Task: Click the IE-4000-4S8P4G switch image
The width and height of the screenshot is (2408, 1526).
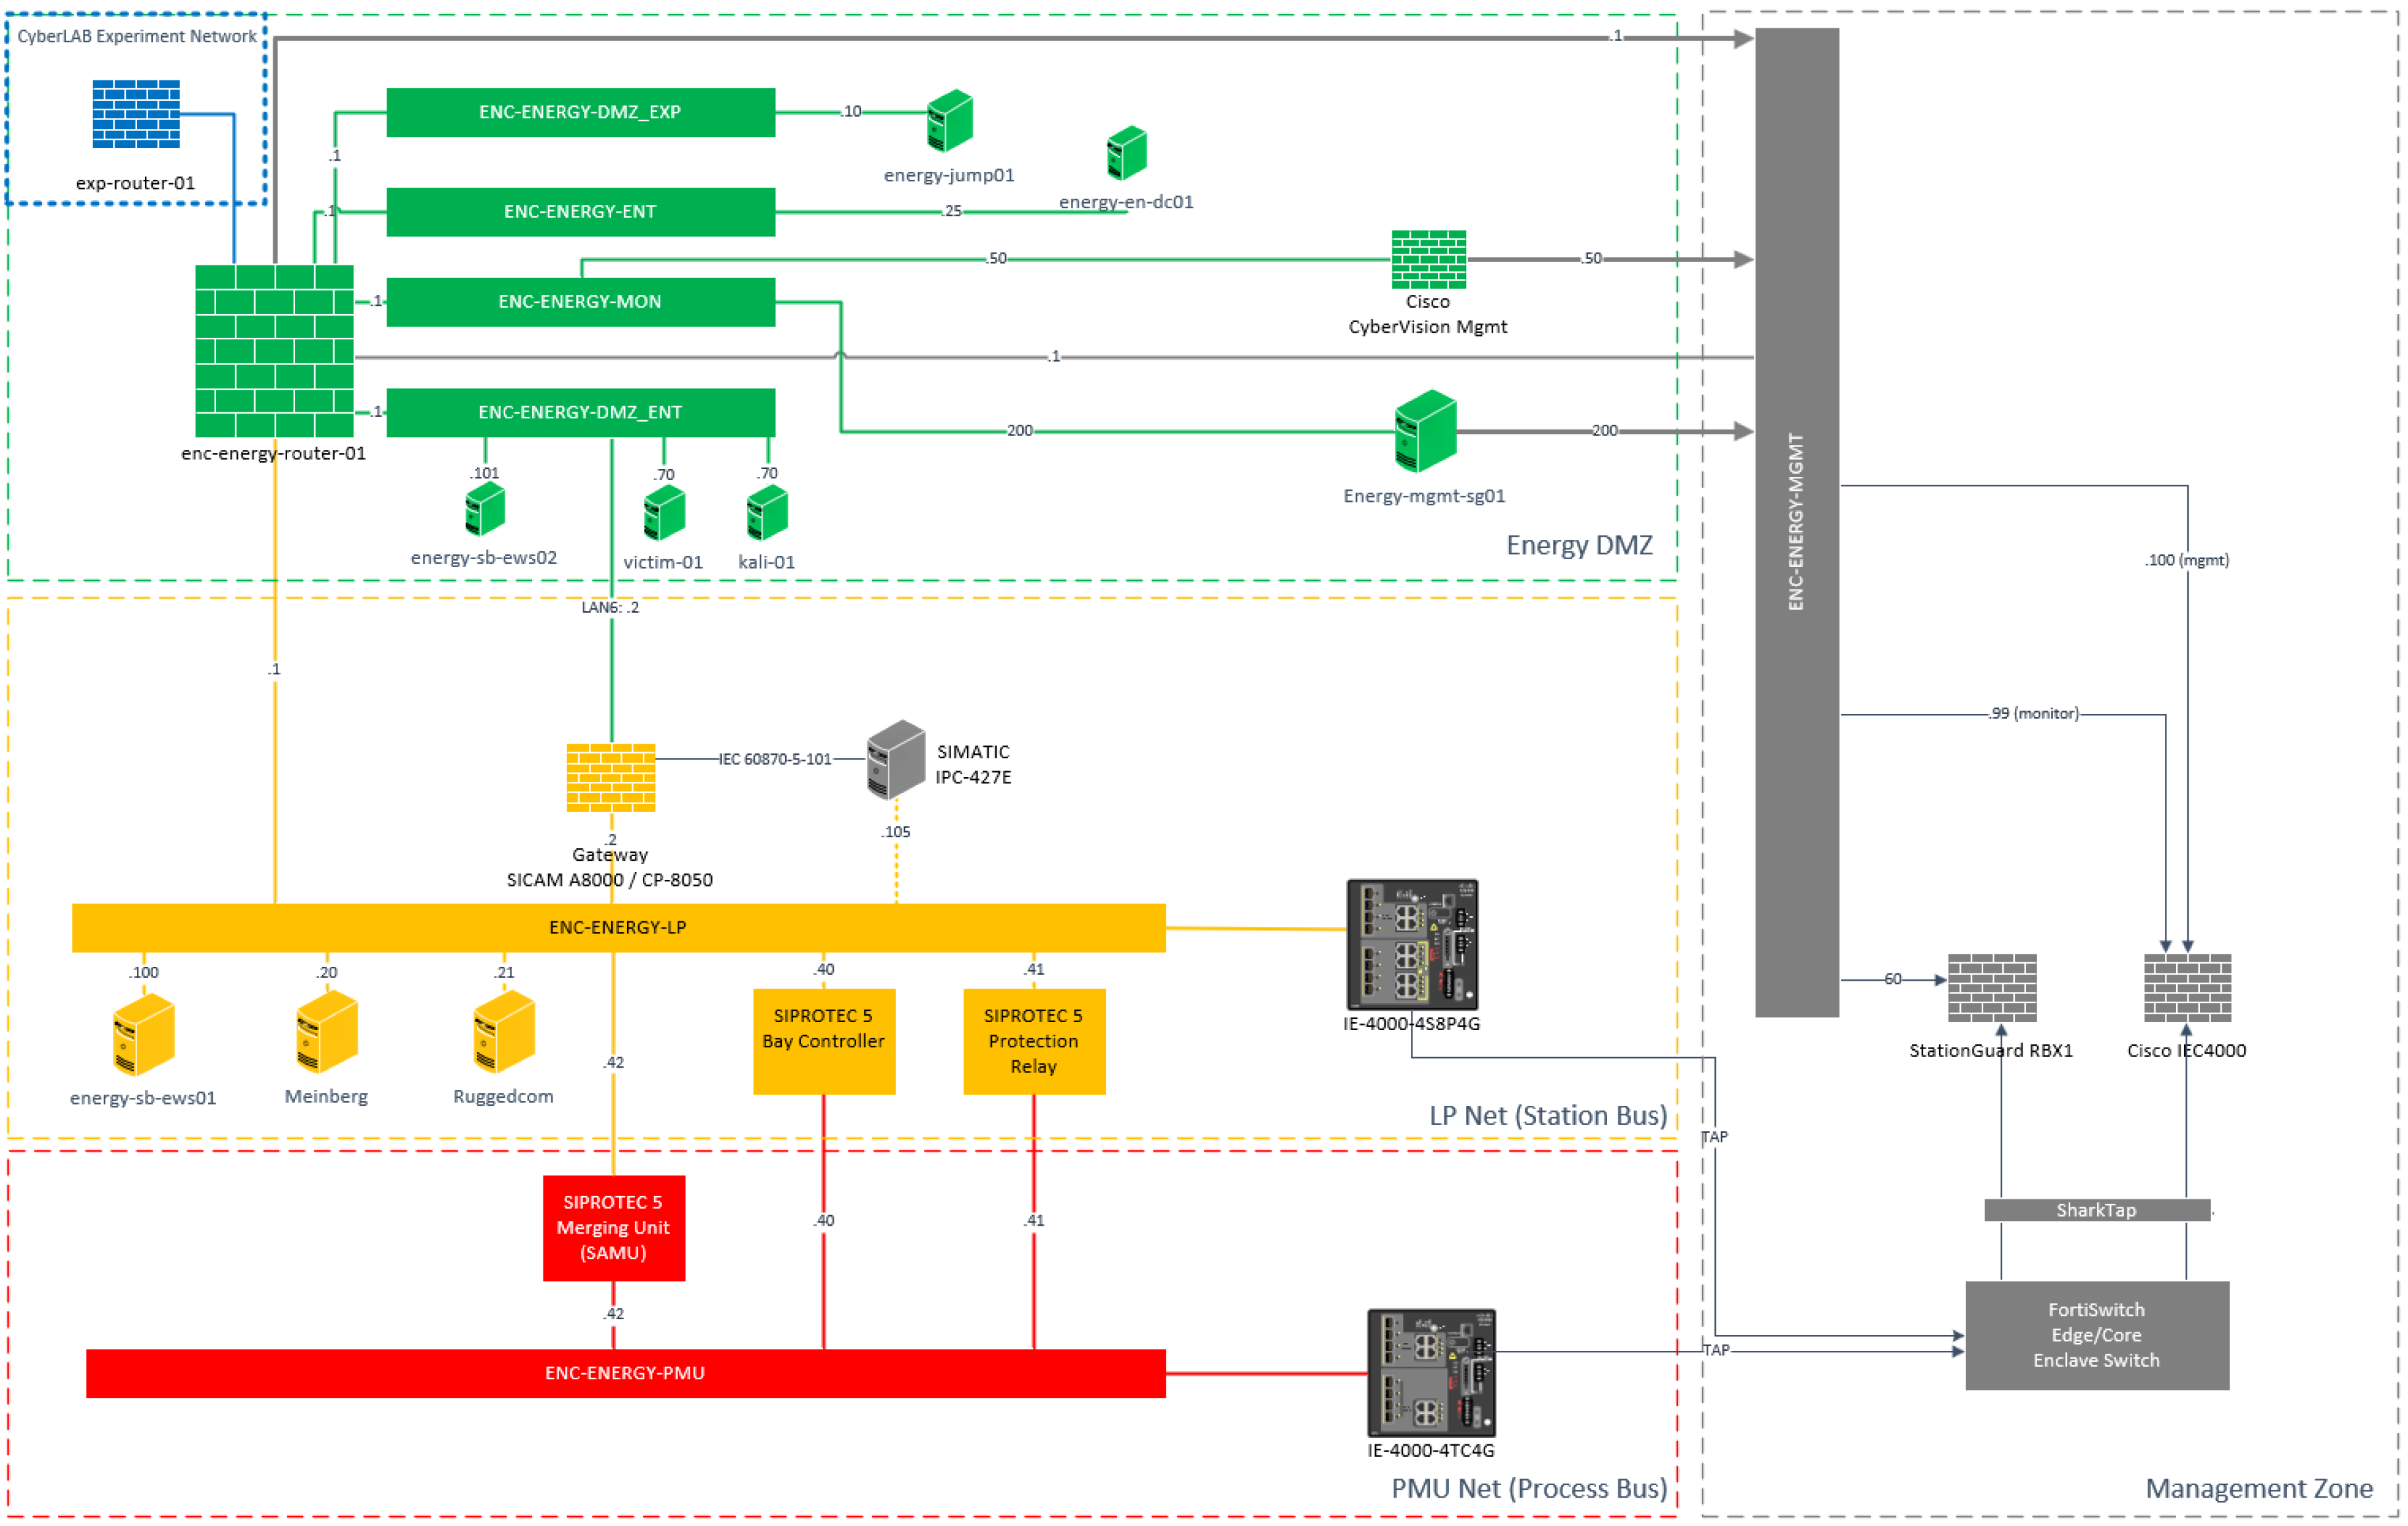Action: (x=1412, y=944)
